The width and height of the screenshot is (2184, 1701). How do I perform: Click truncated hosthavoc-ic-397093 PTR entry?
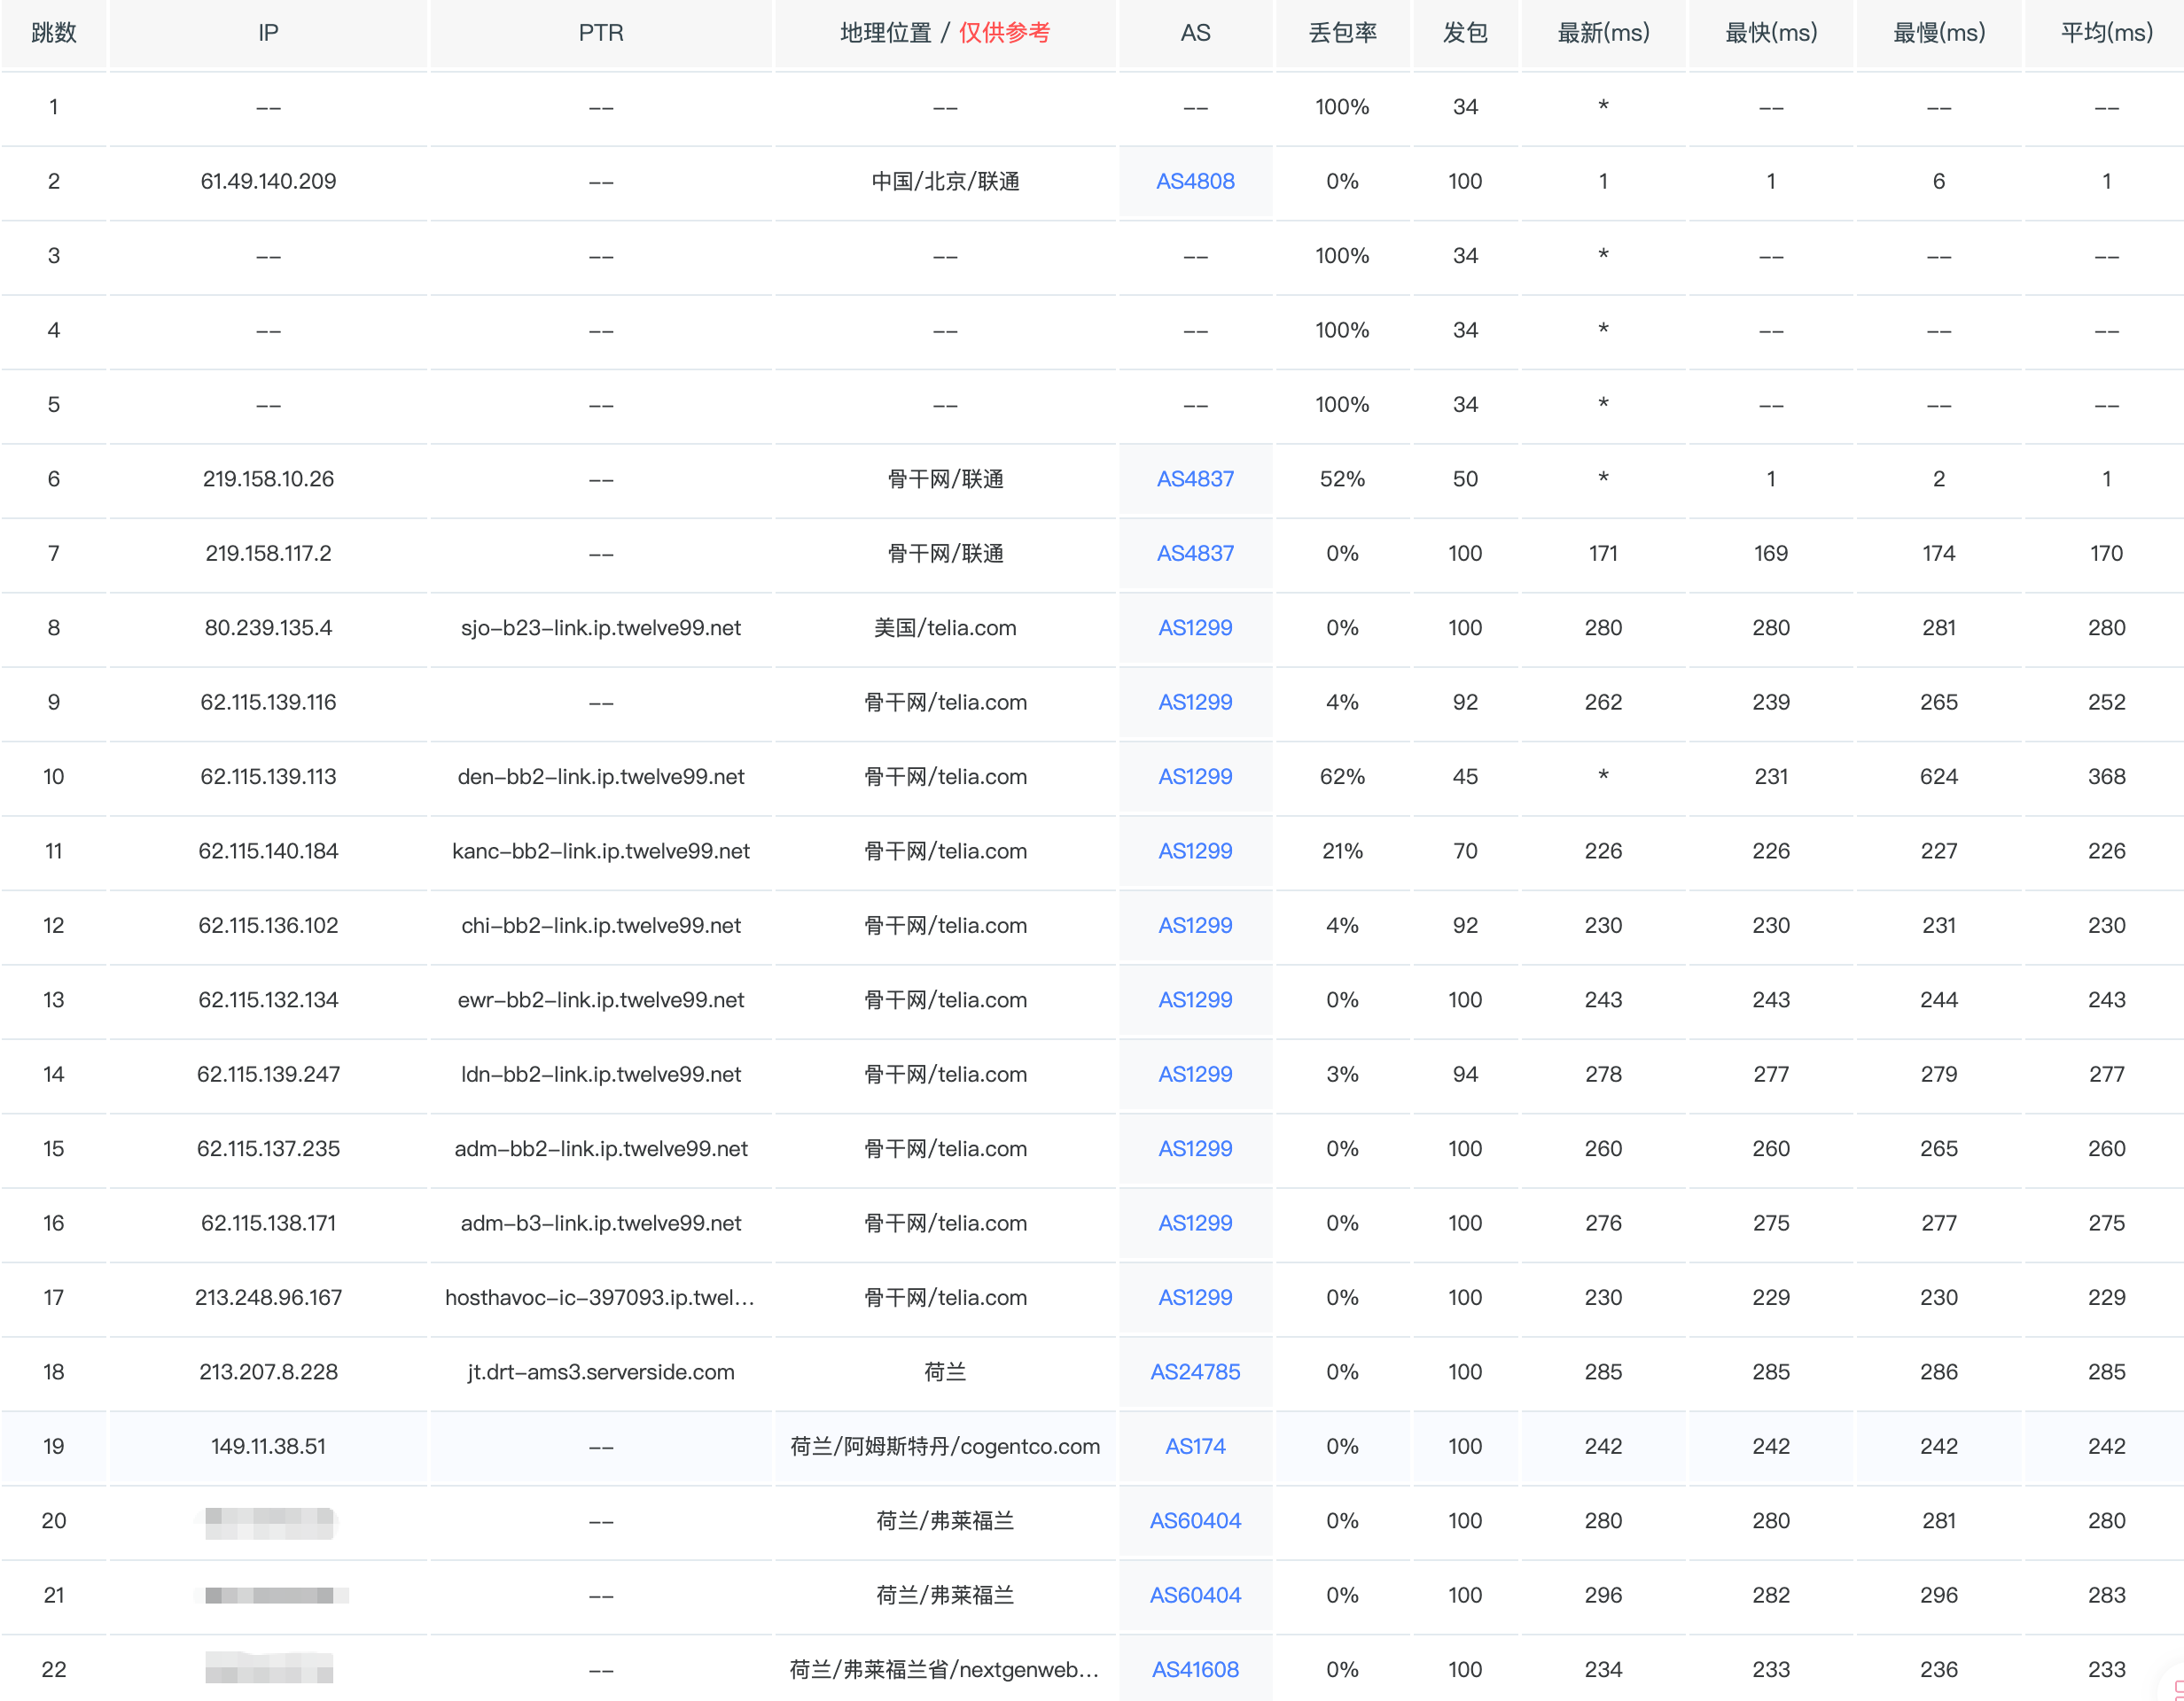pos(600,1297)
